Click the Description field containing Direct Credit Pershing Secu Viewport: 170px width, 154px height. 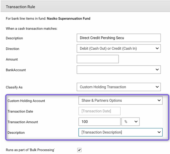[119, 38]
